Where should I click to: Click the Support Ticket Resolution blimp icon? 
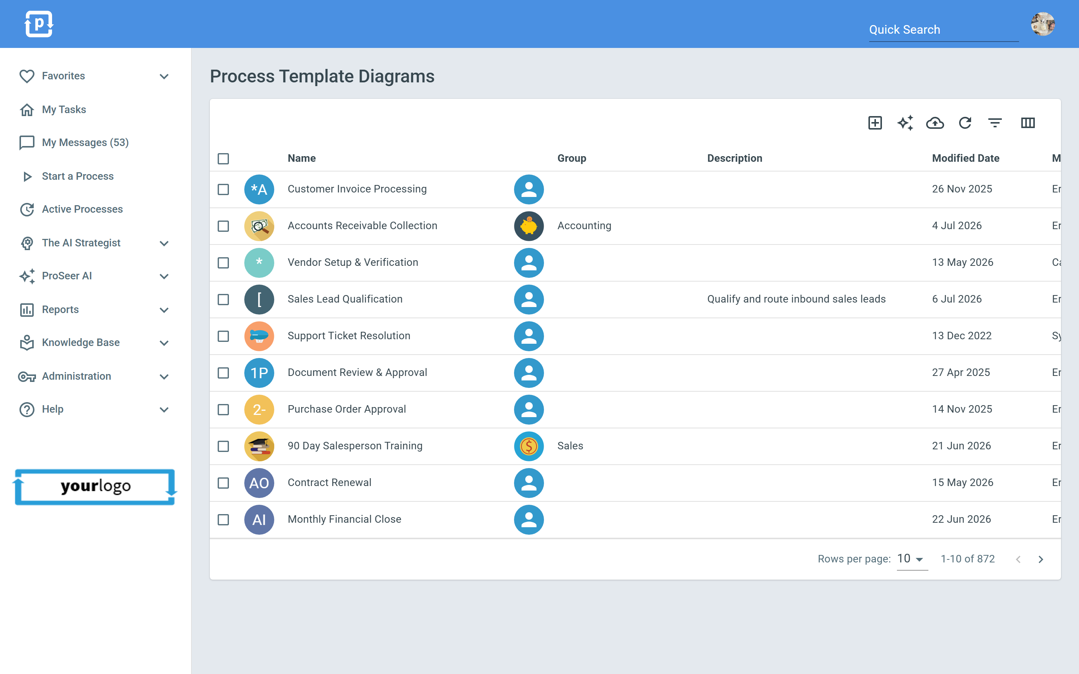[259, 336]
